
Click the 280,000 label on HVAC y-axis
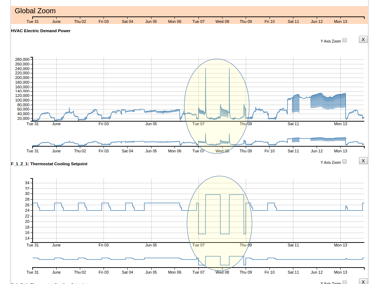click(22, 59)
